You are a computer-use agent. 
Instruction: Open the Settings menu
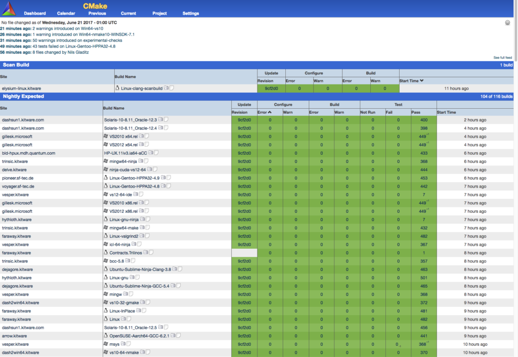pyautogui.click(x=191, y=14)
